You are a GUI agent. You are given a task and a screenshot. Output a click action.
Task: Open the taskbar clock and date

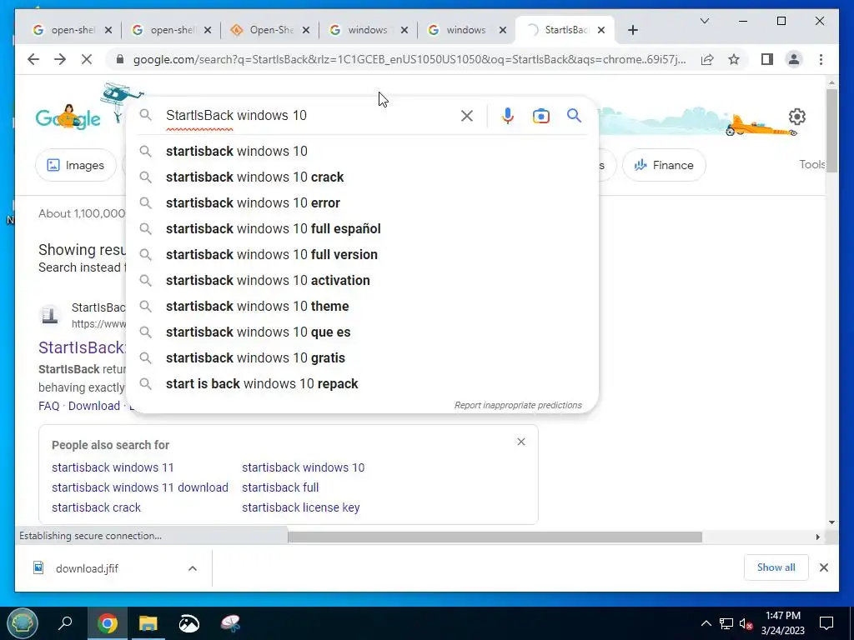coord(782,623)
